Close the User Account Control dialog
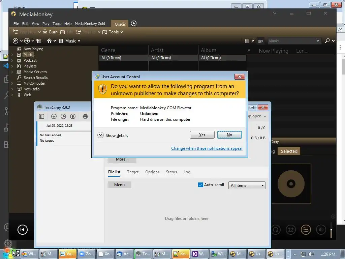 240,77
